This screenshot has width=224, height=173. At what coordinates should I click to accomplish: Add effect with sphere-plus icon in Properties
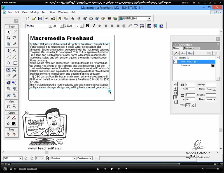[x=190, y=53]
